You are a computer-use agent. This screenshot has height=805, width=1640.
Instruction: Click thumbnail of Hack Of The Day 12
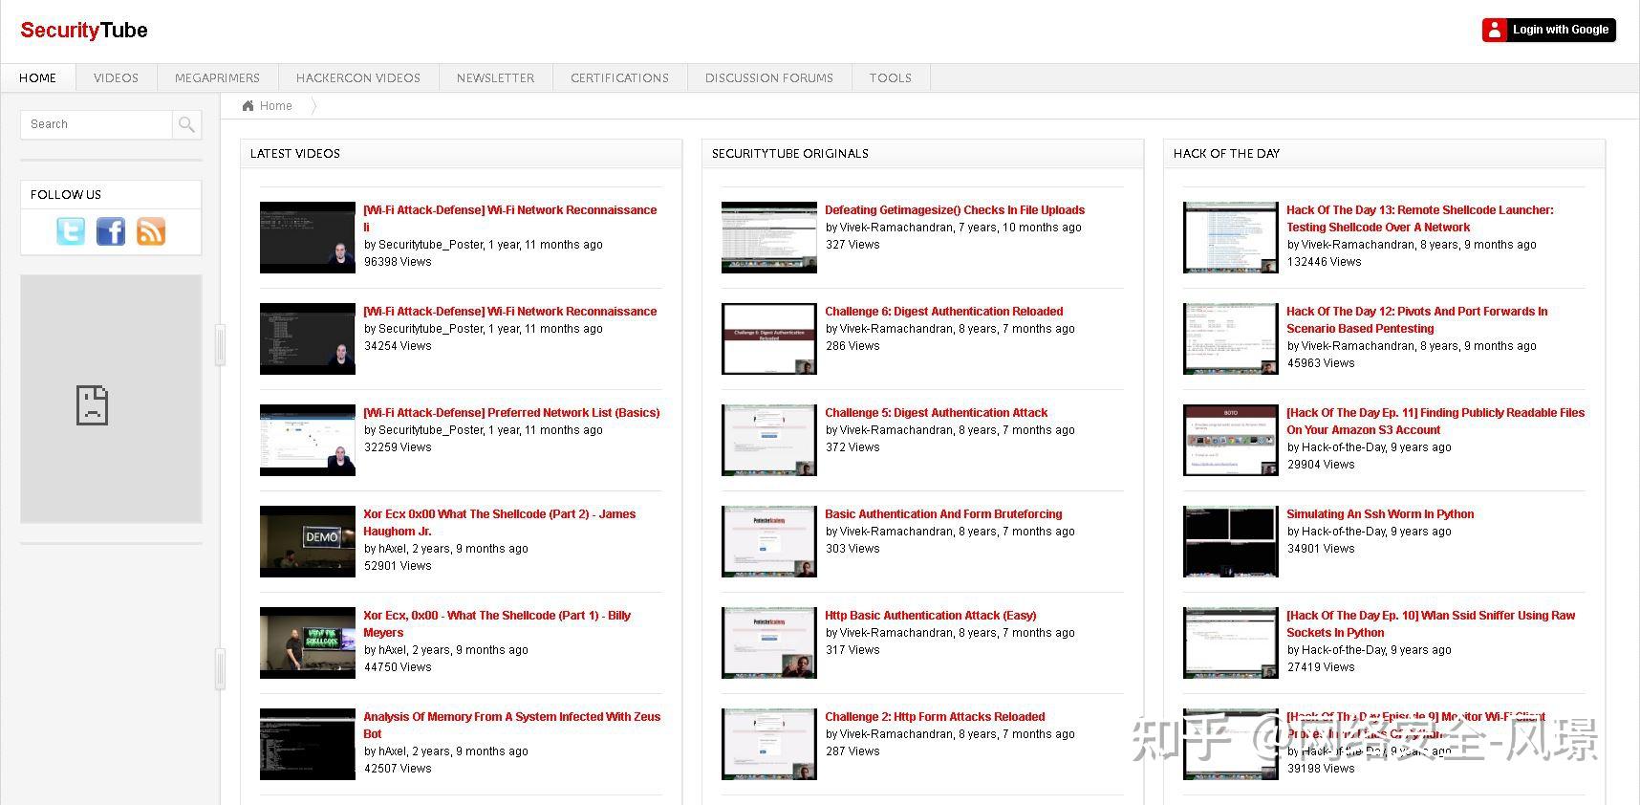tap(1231, 338)
